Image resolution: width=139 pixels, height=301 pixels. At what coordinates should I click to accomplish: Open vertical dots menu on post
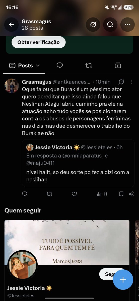[x=131, y=82]
